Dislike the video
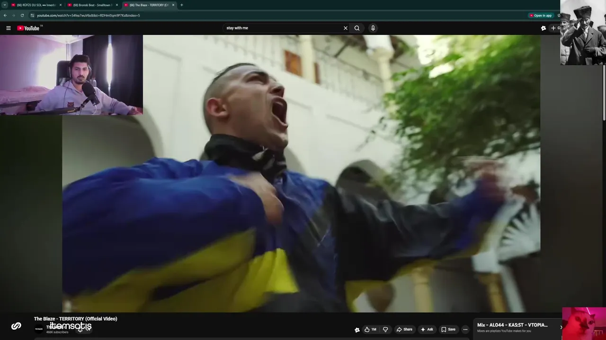The width and height of the screenshot is (606, 340). 385,330
